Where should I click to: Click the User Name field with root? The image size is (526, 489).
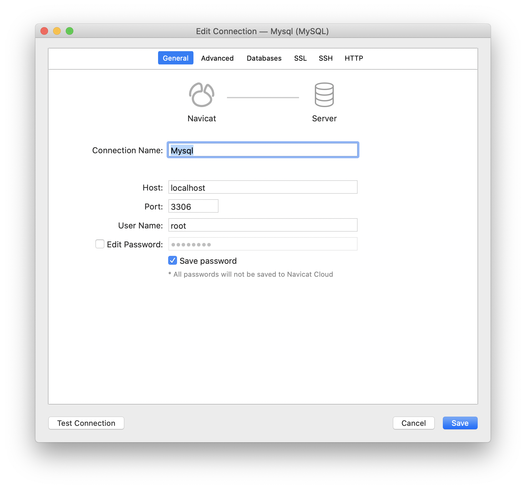pyautogui.click(x=263, y=225)
